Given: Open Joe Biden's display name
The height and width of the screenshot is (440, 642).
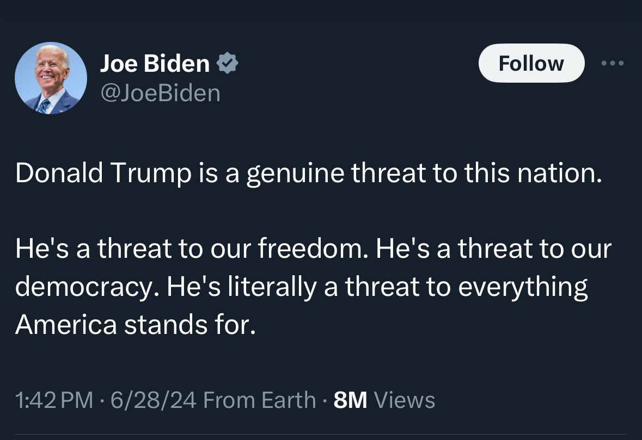Looking at the screenshot, I should pos(154,63).
